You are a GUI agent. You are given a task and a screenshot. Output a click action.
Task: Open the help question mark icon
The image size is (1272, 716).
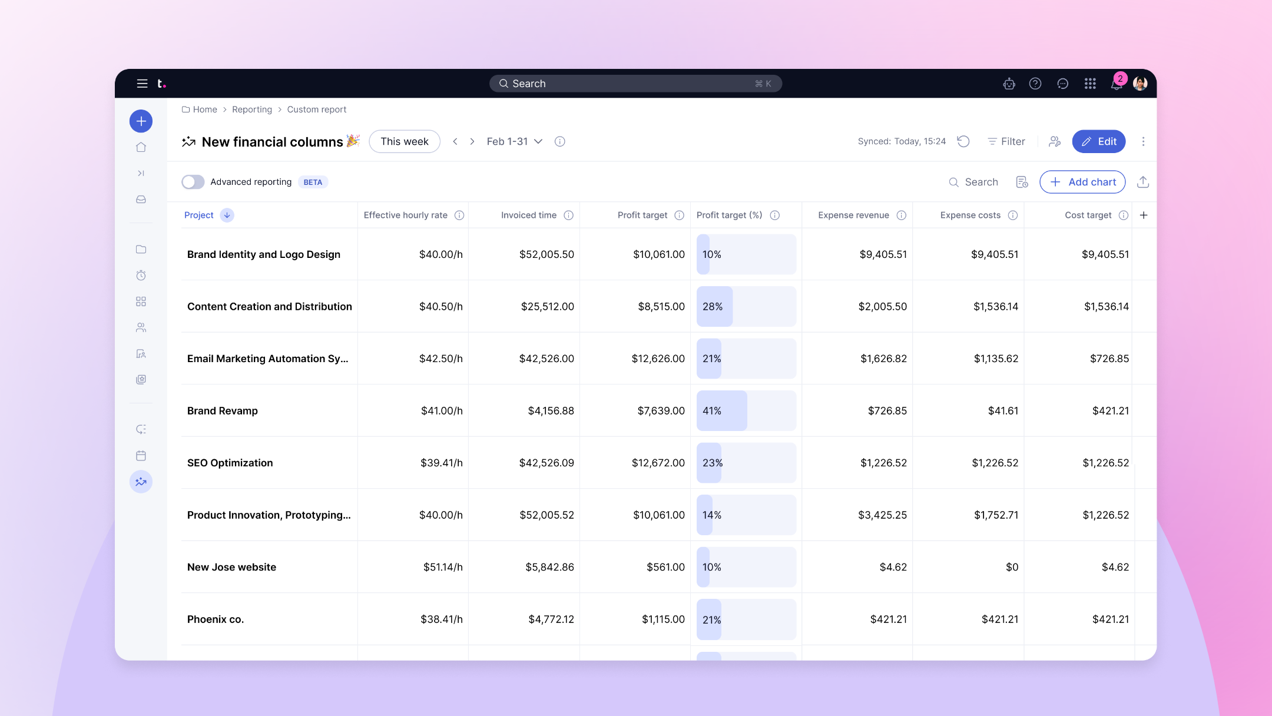pos(1035,84)
